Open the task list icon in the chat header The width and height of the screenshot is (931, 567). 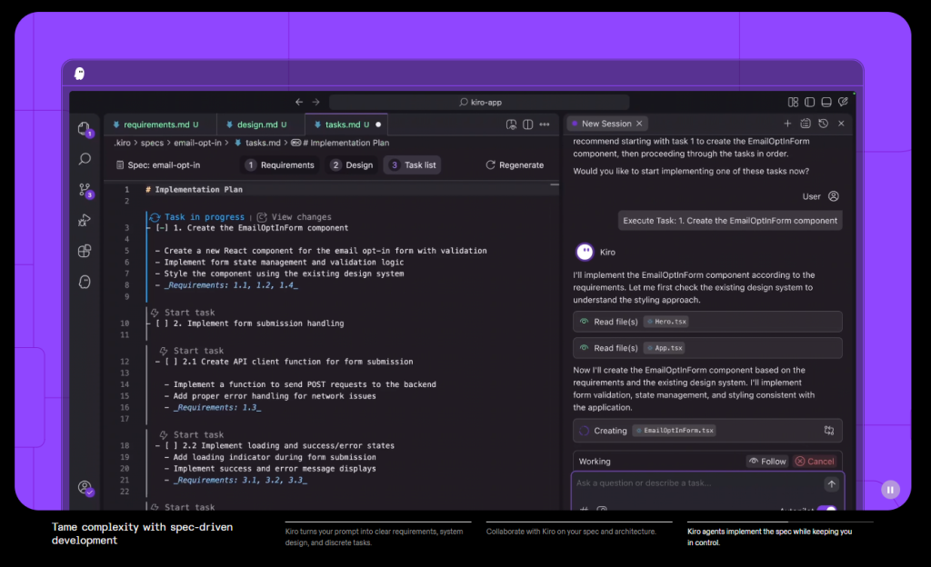[806, 124]
